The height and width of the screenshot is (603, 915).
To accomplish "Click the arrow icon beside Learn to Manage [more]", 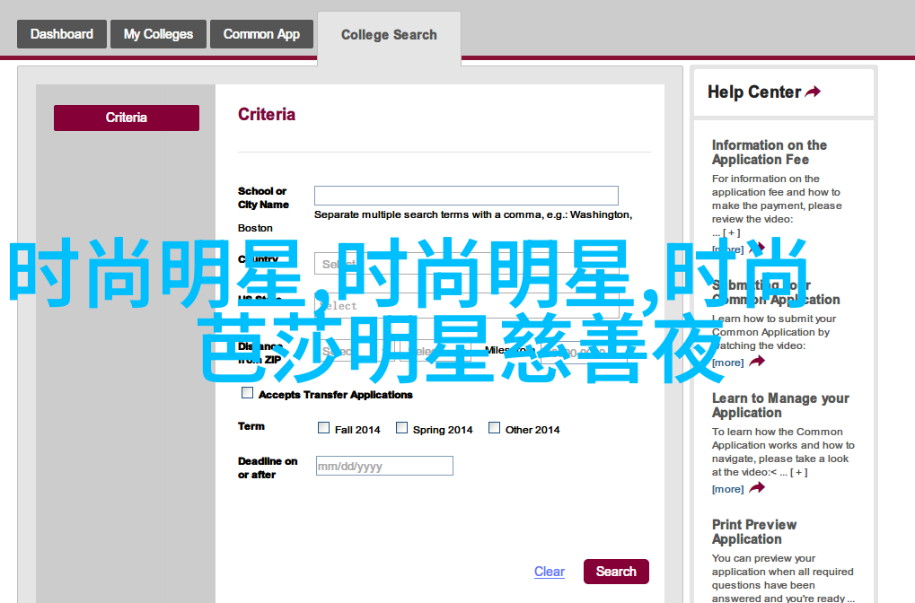I will [x=757, y=487].
